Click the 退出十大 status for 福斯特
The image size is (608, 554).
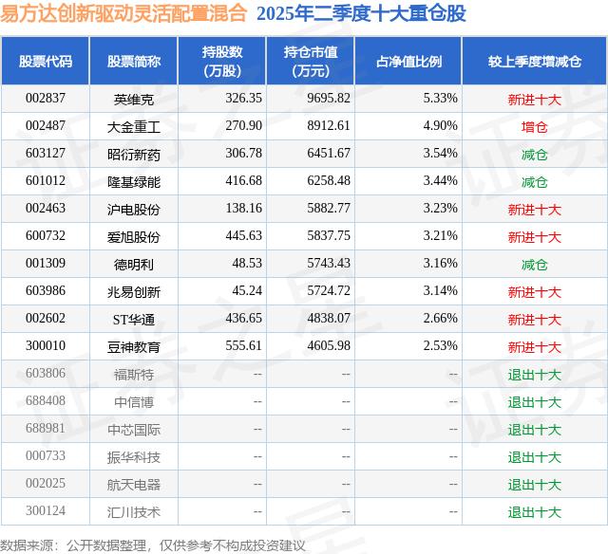534,375
